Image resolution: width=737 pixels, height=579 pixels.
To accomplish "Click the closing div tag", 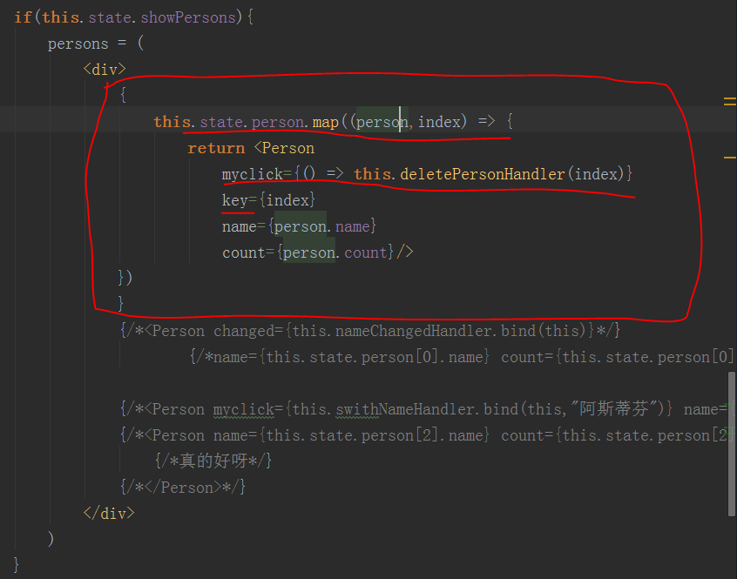I will tap(109, 513).
